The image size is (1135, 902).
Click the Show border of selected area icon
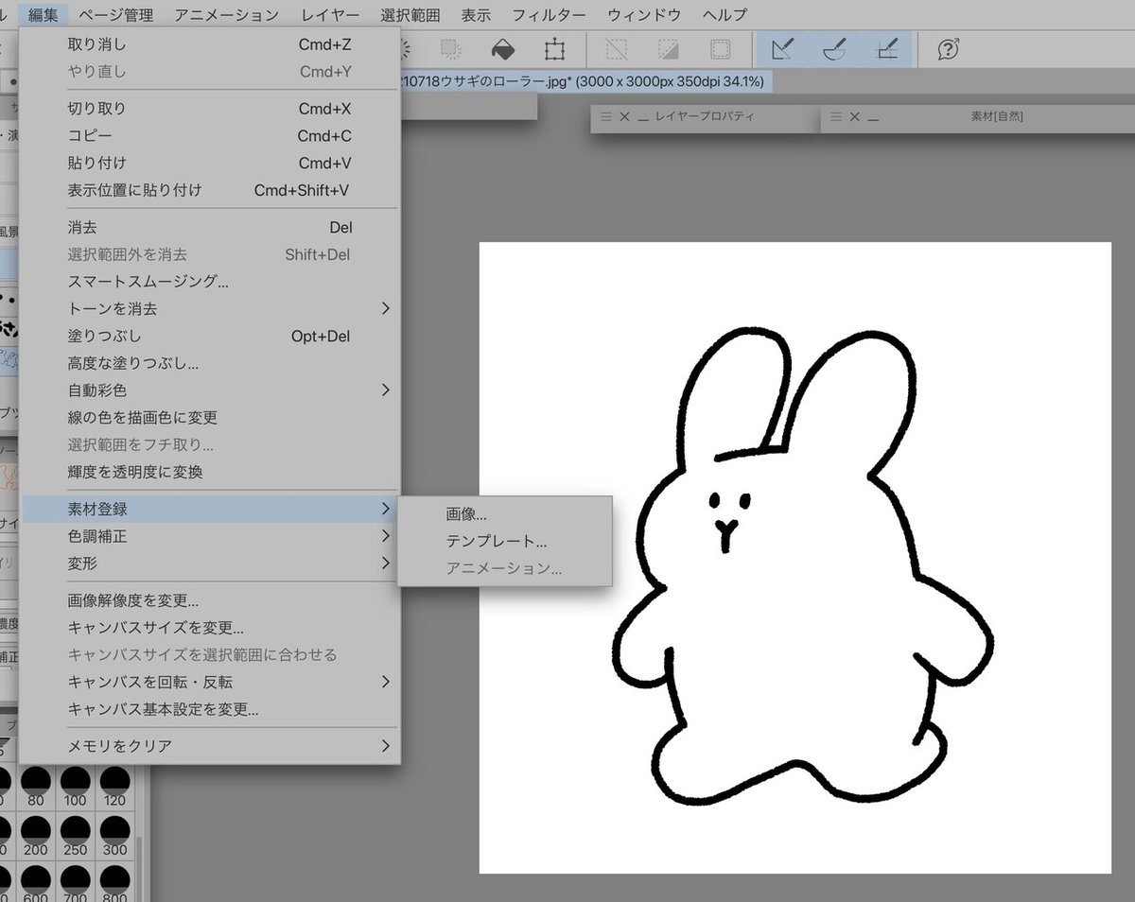721,49
